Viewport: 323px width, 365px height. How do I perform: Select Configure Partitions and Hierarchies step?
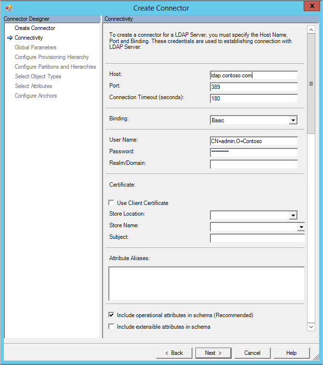click(55, 67)
